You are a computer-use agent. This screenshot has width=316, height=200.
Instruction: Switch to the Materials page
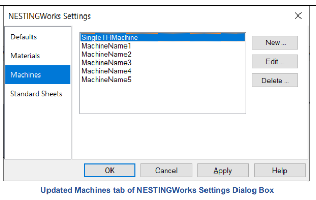(38, 56)
